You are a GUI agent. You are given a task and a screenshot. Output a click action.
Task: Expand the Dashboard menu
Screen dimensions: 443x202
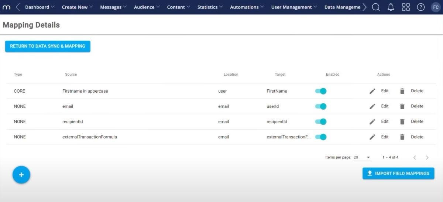tap(40, 7)
